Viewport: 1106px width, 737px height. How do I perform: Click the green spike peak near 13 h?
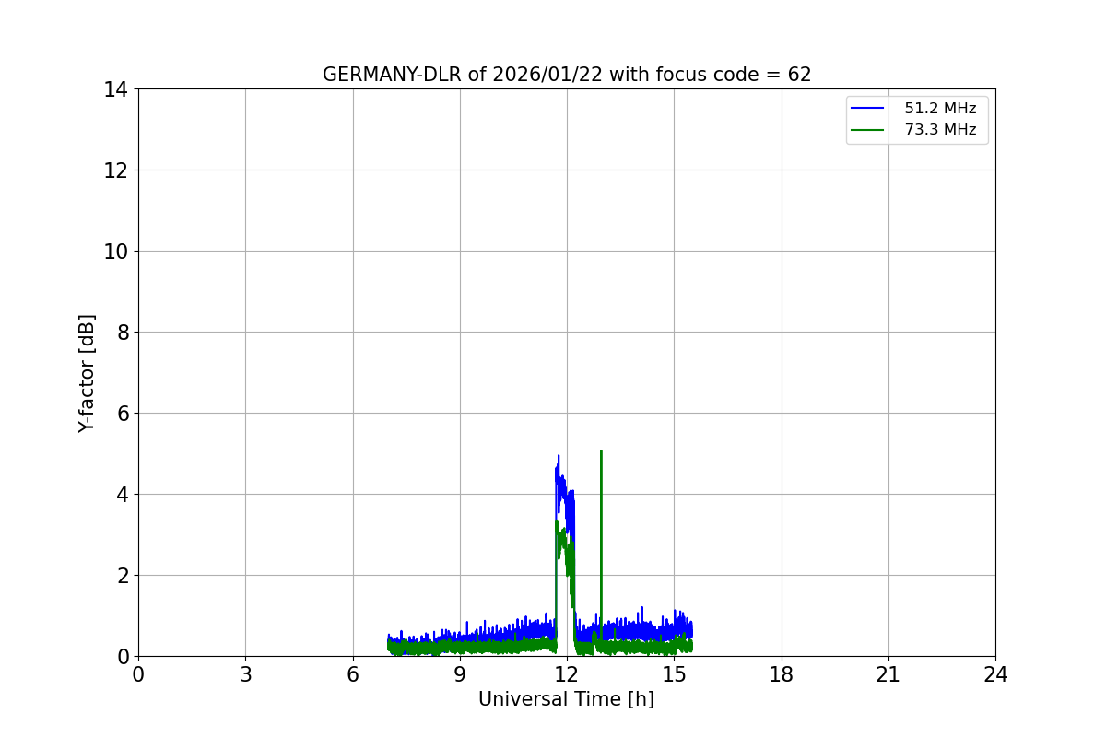click(x=601, y=451)
